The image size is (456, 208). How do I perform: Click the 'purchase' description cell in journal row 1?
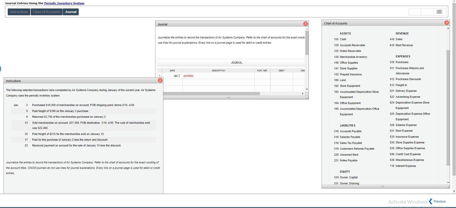(218, 76)
